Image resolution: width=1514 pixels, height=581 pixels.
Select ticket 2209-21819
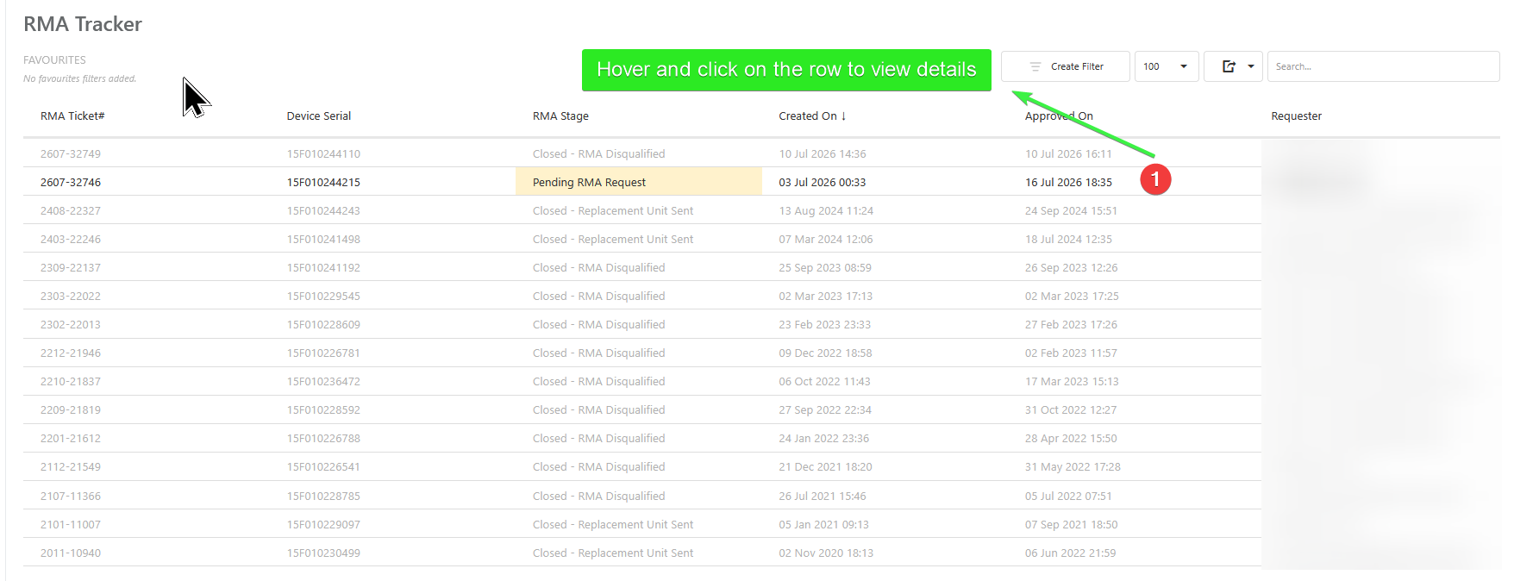pos(71,409)
